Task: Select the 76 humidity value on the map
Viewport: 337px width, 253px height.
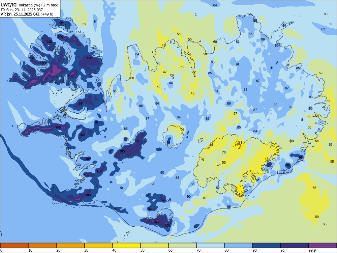Action: click(x=158, y=63)
